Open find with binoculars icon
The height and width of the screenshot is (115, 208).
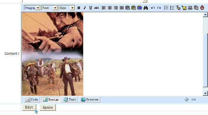click(146, 8)
